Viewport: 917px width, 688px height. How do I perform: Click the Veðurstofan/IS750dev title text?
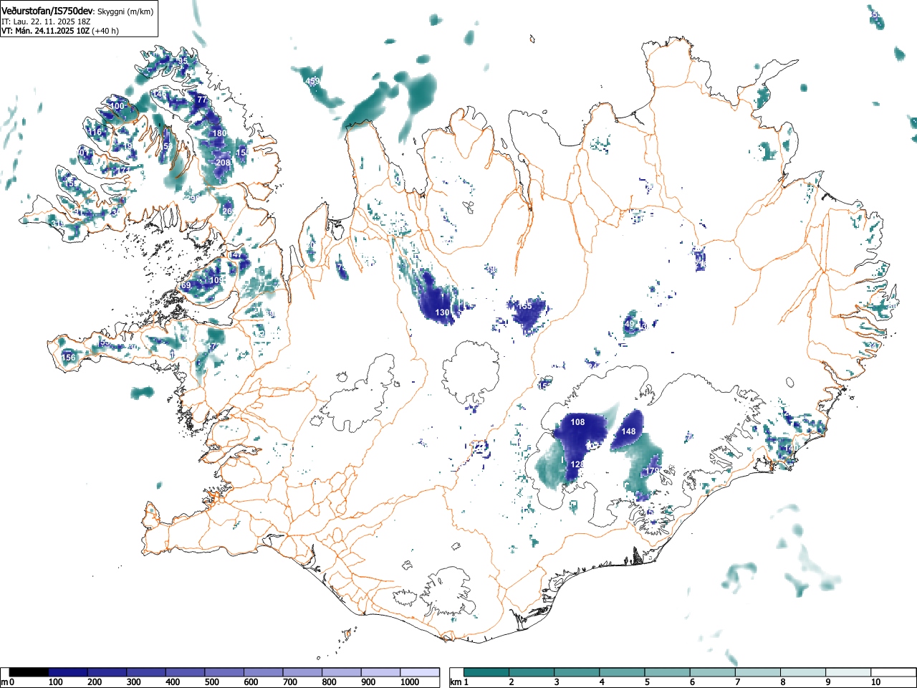(47, 11)
